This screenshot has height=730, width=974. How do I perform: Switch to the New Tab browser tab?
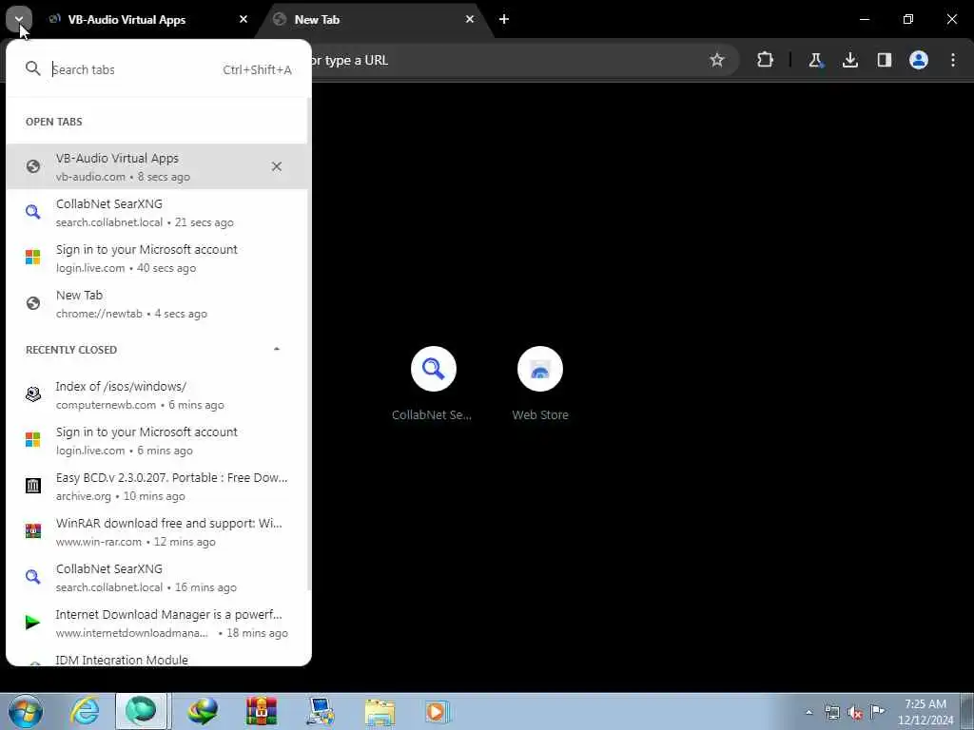tap(374, 19)
